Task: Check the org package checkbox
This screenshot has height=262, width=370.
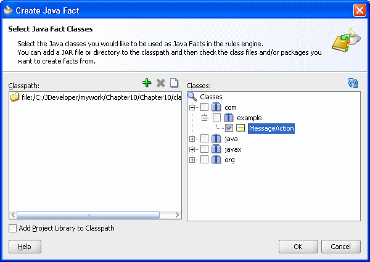Action: tap(204, 160)
